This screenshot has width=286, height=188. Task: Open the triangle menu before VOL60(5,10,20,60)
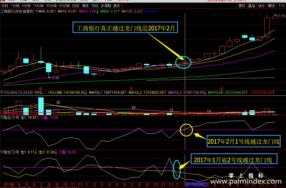(x=2, y=93)
